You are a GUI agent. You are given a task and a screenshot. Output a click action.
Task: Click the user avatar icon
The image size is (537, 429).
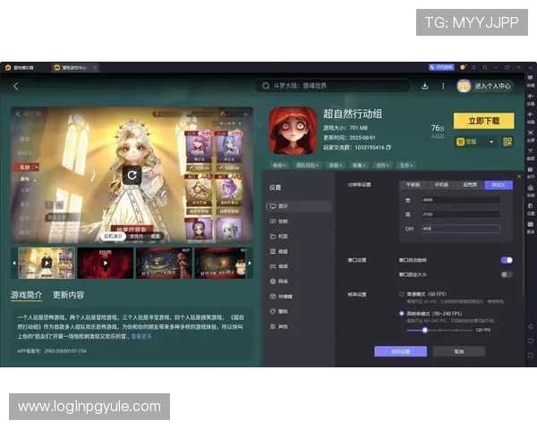click(x=464, y=86)
